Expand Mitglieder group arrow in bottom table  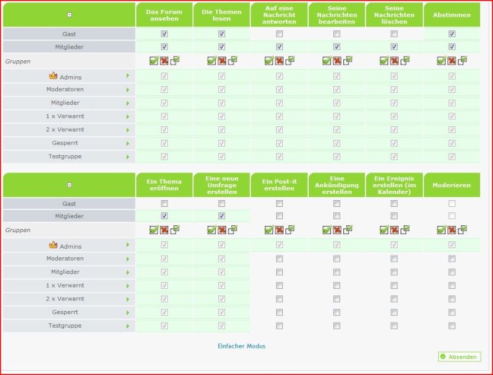128,272
